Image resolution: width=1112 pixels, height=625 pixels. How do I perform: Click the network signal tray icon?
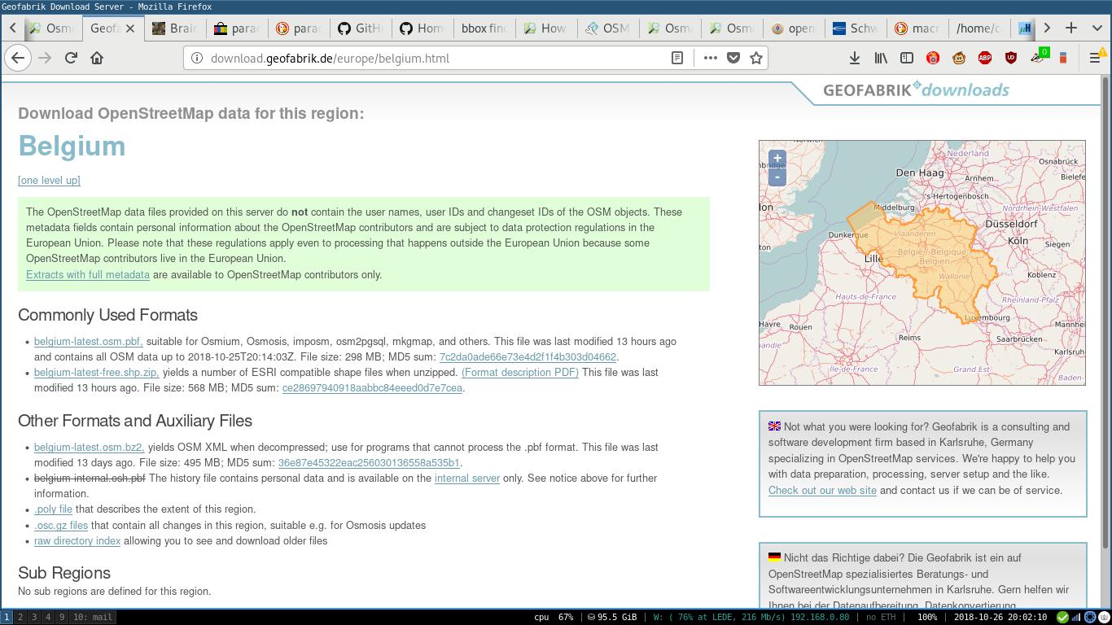pyautogui.click(x=1076, y=617)
